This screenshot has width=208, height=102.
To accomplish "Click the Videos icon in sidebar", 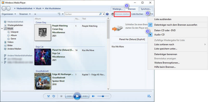I will [5, 42].
